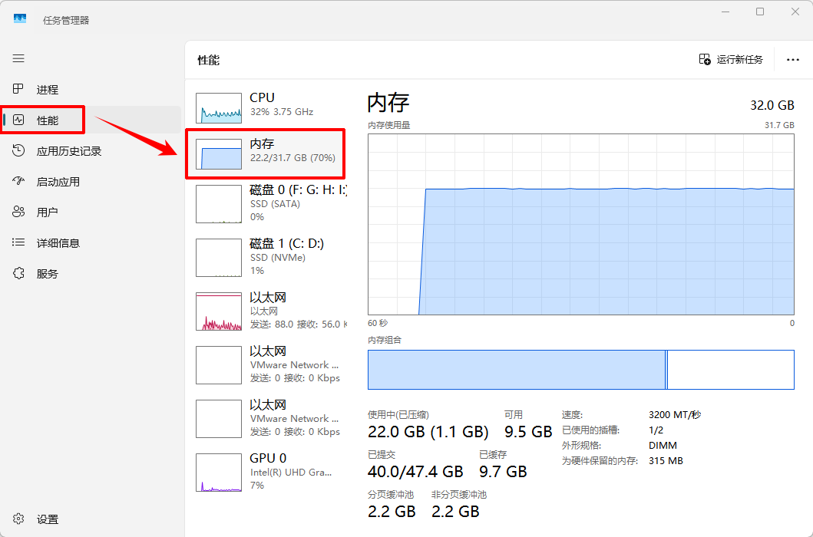Viewport: 813px width, 537px height.
Task: Open the three-dots more options menu
Action: [x=793, y=60]
